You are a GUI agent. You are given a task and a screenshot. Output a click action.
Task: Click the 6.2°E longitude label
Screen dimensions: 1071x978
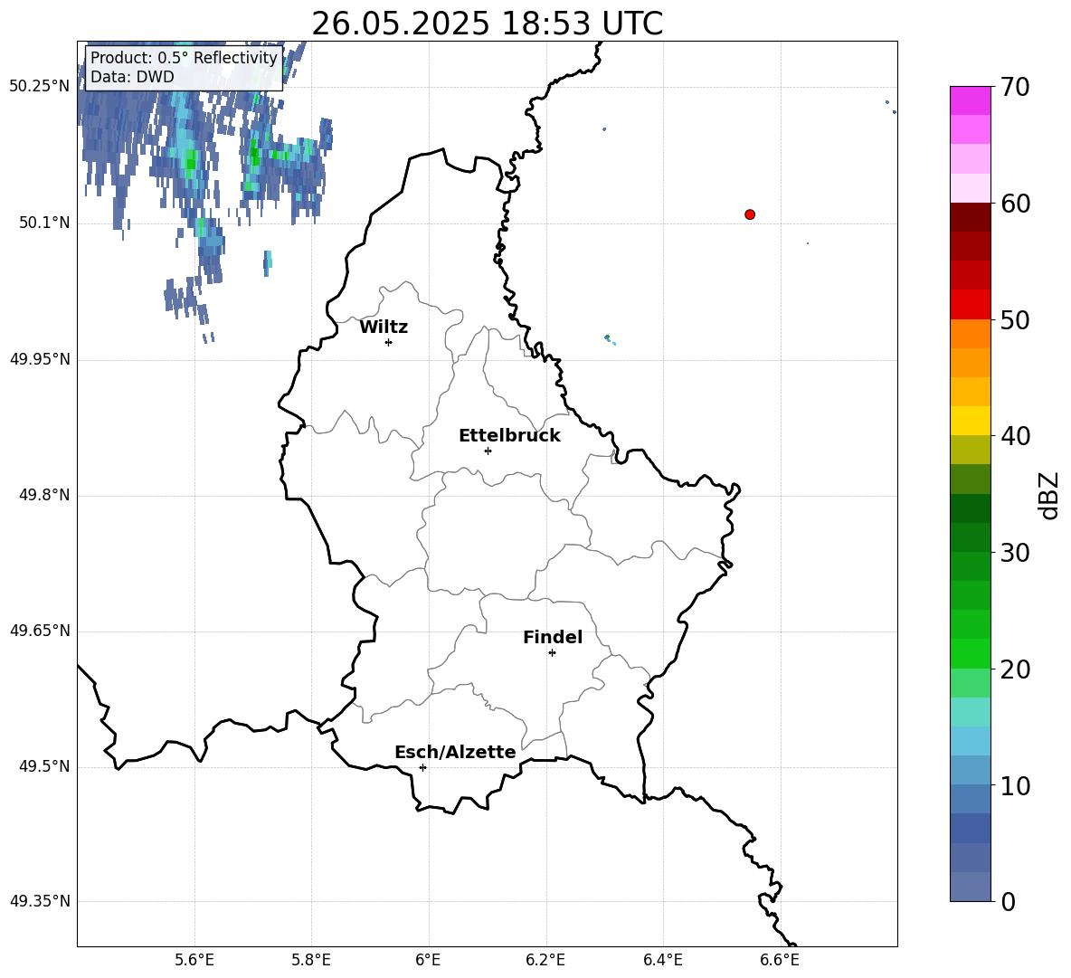click(x=545, y=960)
